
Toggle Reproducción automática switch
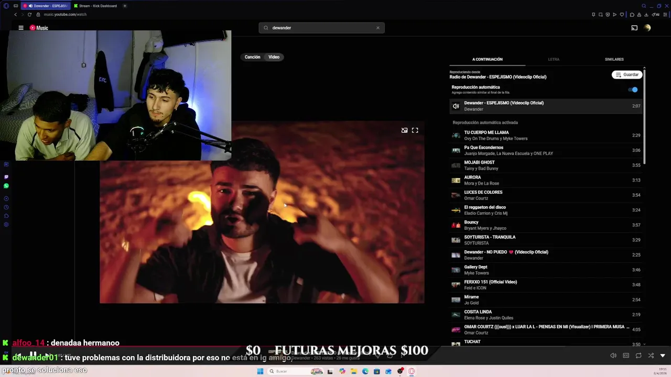pos(633,90)
